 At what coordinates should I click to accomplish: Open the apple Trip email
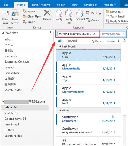click(x=89, y=78)
